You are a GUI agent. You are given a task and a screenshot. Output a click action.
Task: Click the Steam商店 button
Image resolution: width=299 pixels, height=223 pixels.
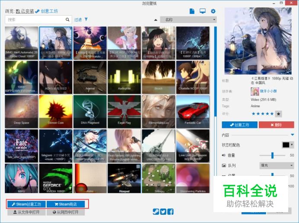coord(66,204)
